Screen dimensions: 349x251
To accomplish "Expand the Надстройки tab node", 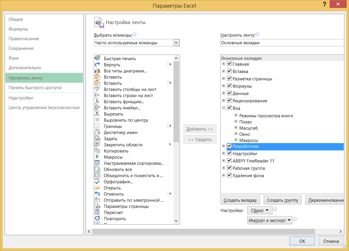I will click(224, 153).
